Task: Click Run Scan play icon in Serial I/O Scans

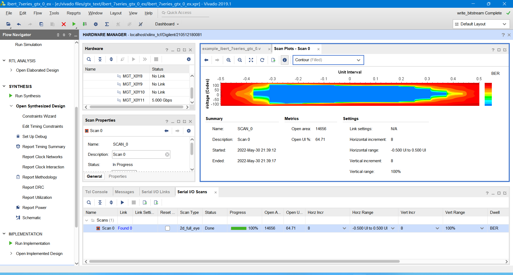Action: (122, 203)
